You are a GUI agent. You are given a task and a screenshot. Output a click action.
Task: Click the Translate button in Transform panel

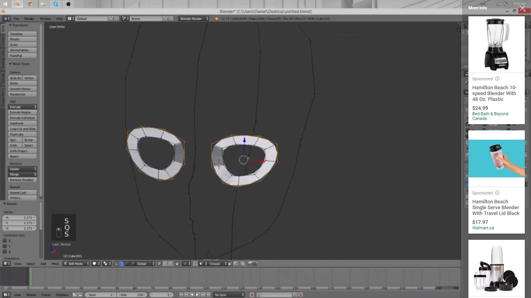23,34
